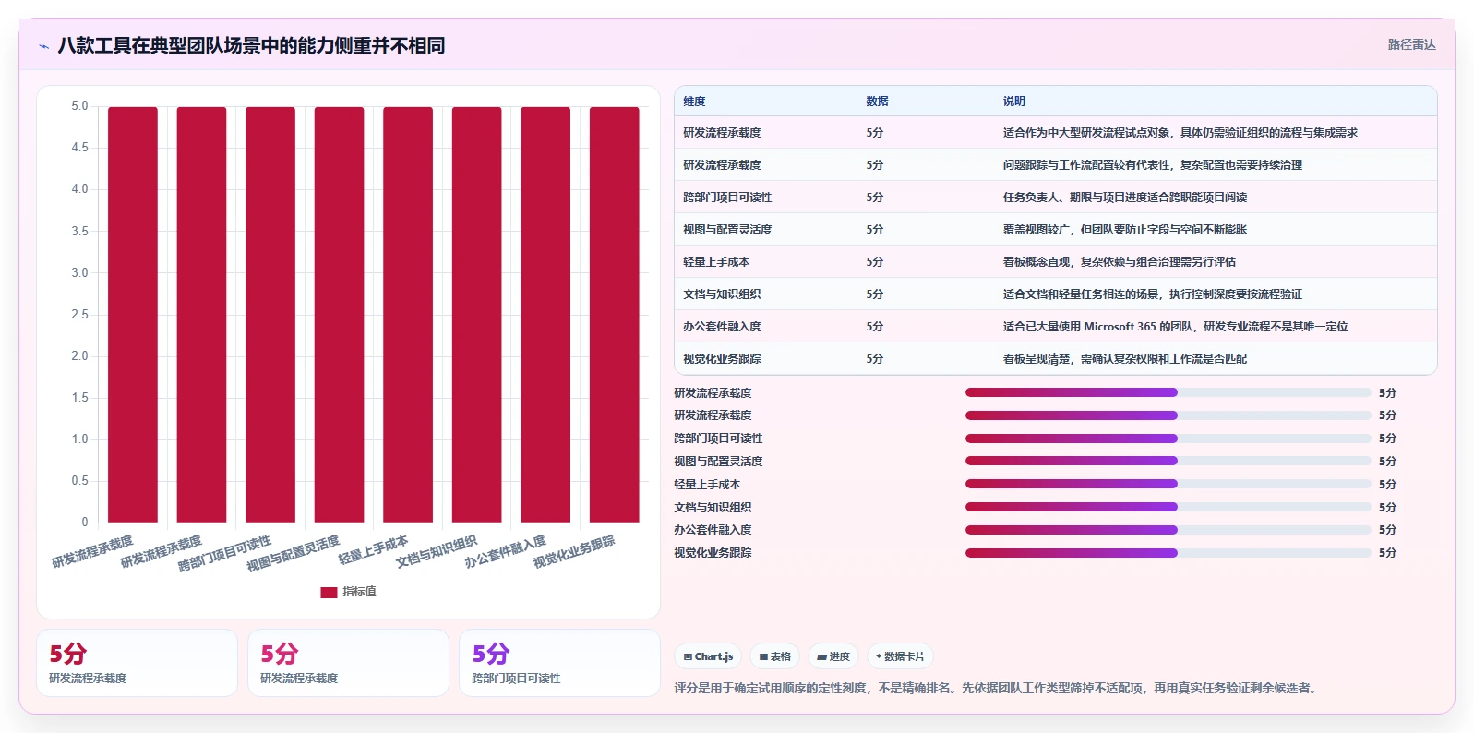Click the 轻量上手成本 label on the chart x-axis
Image resolution: width=1474 pixels, height=733 pixels.
coord(373,550)
